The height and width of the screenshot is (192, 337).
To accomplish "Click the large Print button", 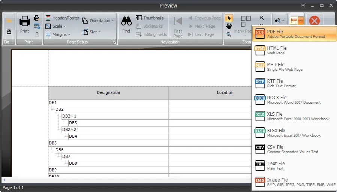I will click(x=24, y=24).
